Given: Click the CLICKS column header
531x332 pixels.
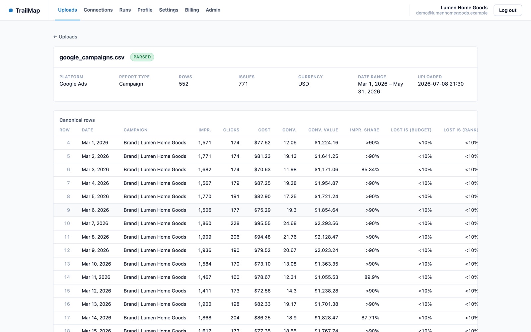Looking at the screenshot, I should click(x=231, y=130).
